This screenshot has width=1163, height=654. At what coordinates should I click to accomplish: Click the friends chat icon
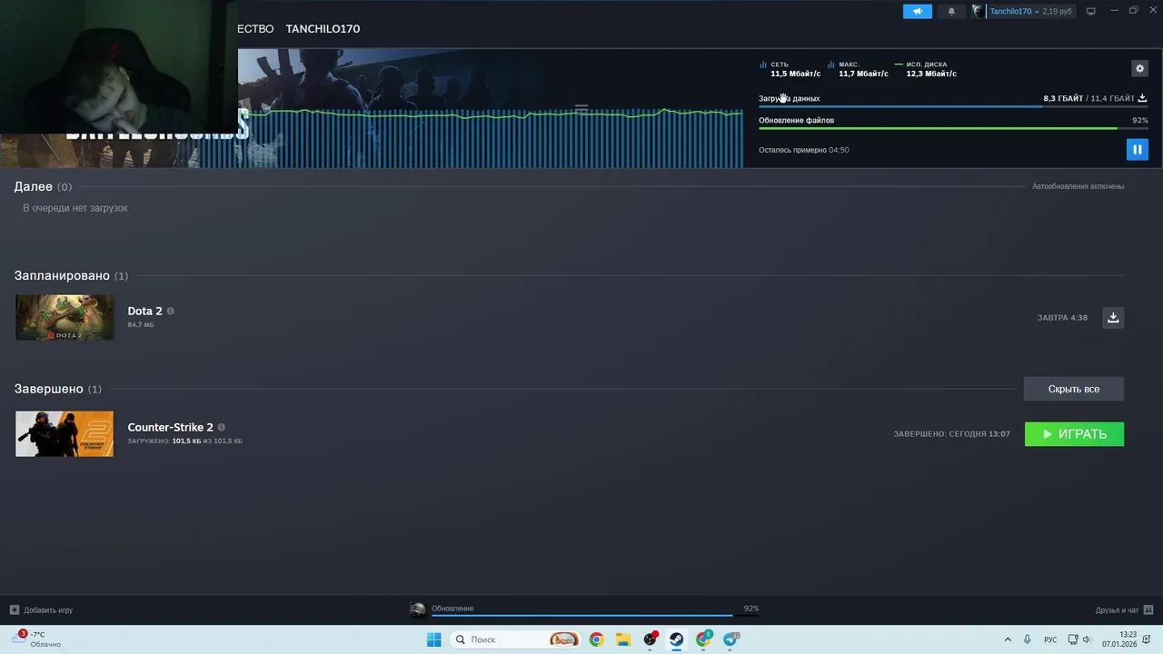(1148, 609)
